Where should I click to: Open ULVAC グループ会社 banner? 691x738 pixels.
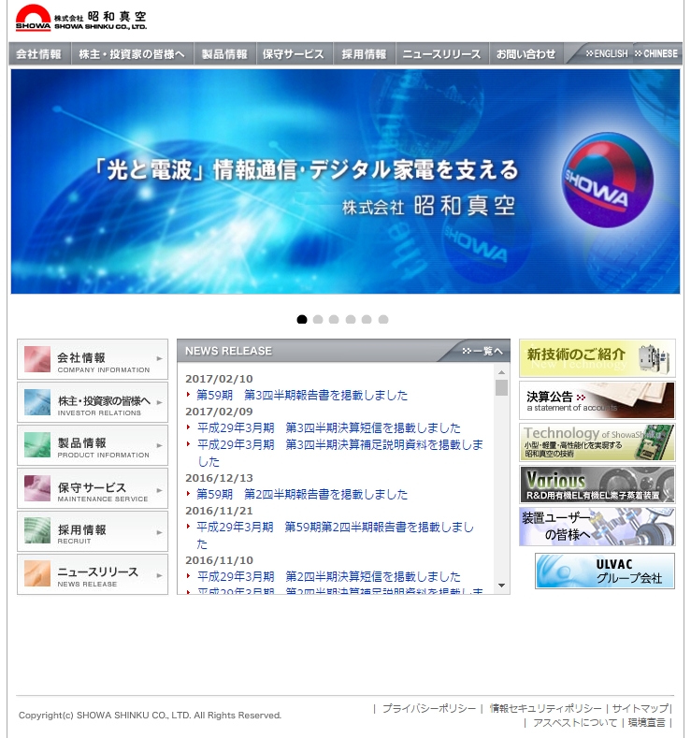[x=605, y=571]
